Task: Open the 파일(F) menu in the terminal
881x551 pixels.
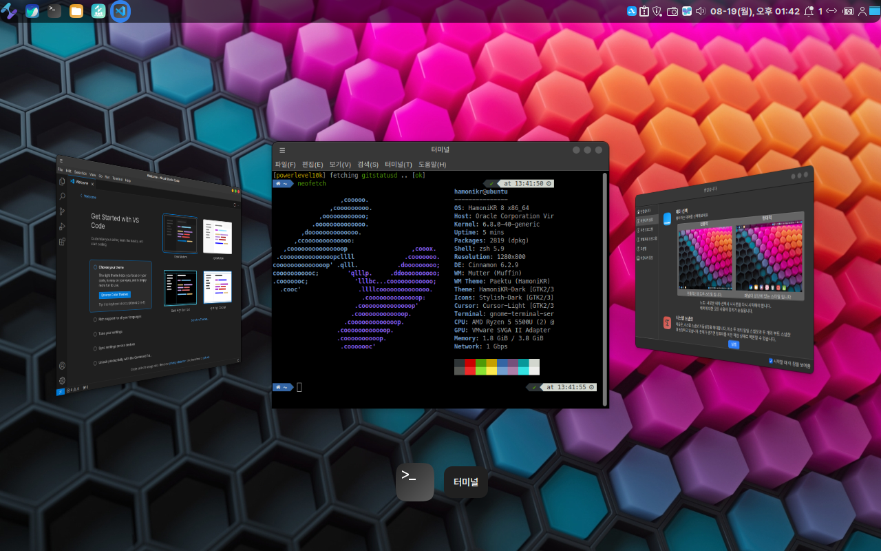Action: click(285, 165)
